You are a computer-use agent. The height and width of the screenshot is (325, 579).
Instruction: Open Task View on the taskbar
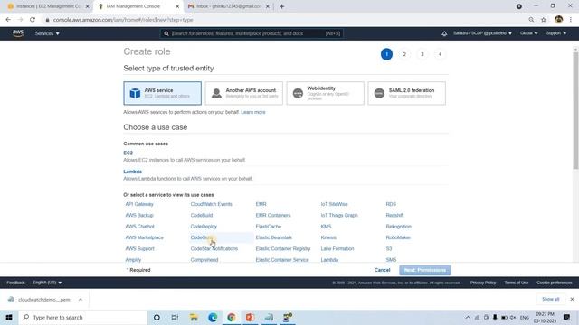point(175,317)
